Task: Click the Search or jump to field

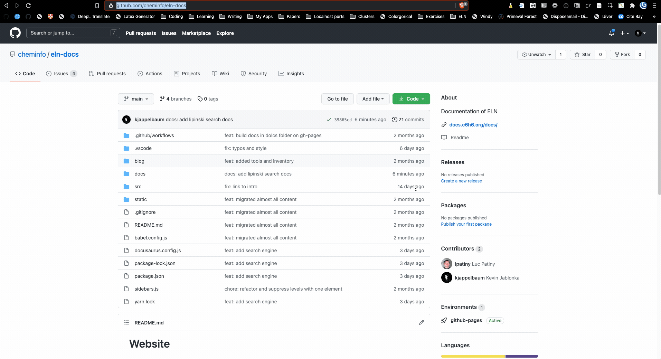Action: tap(73, 33)
